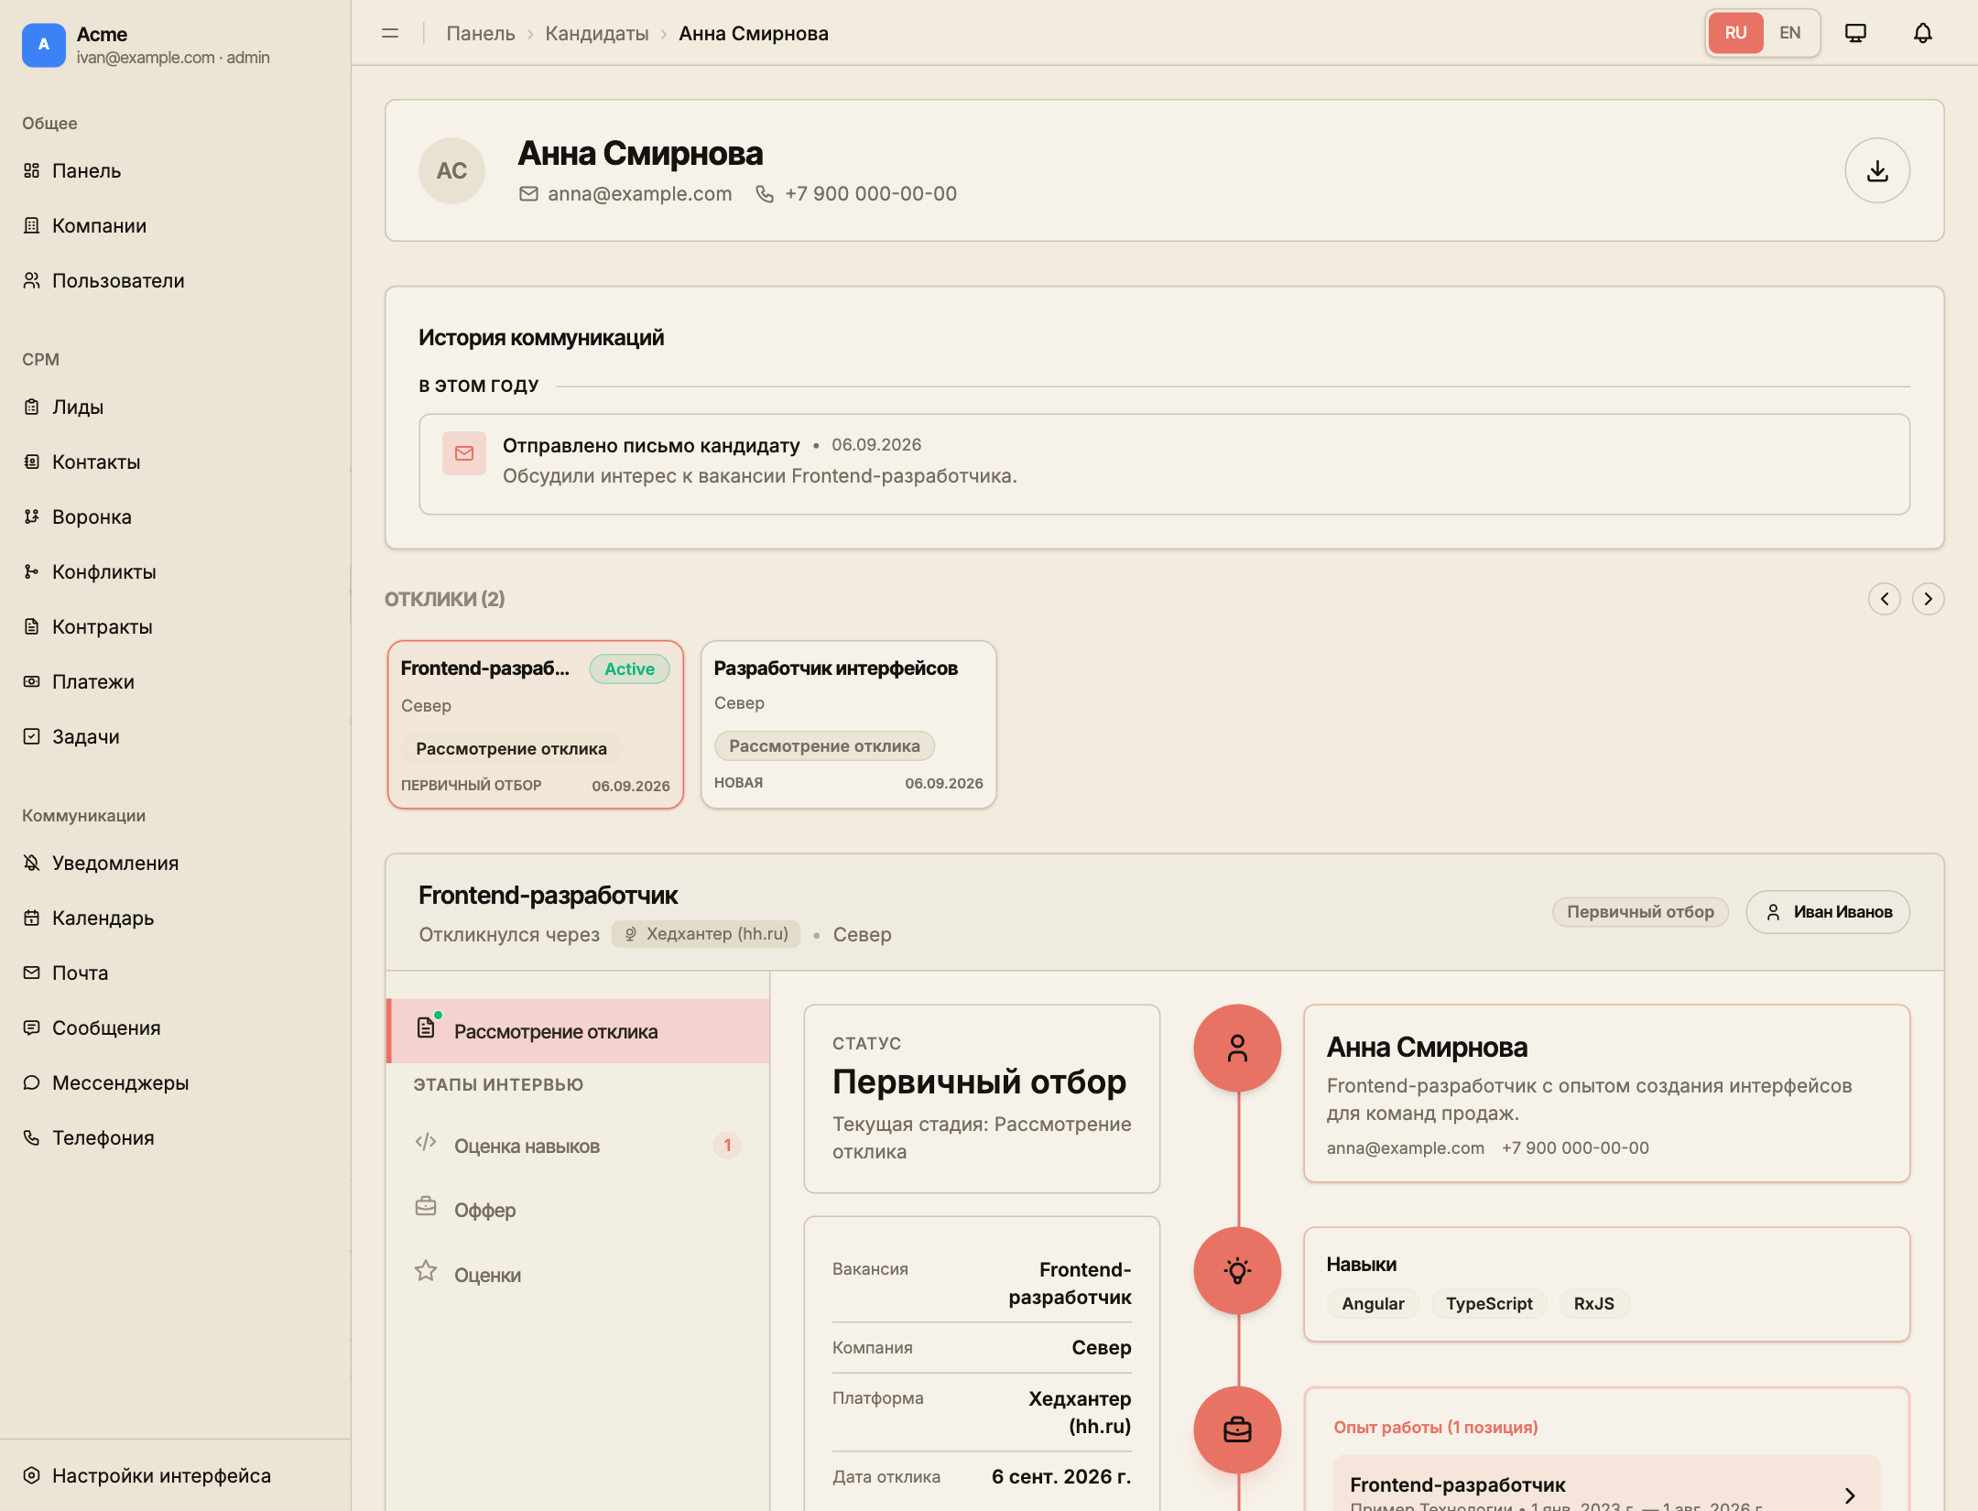The width and height of the screenshot is (1978, 1511).
Task: Open Сообщения in the sidebar
Action: [x=175, y=1028]
